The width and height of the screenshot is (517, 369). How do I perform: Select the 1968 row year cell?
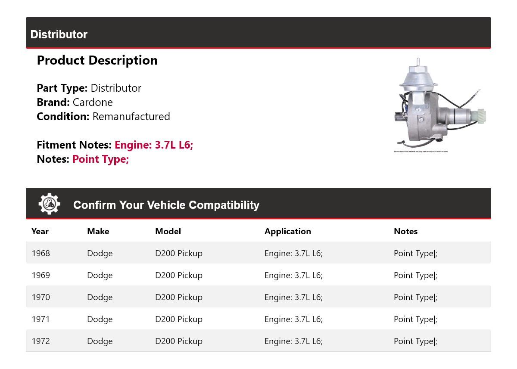pos(40,253)
